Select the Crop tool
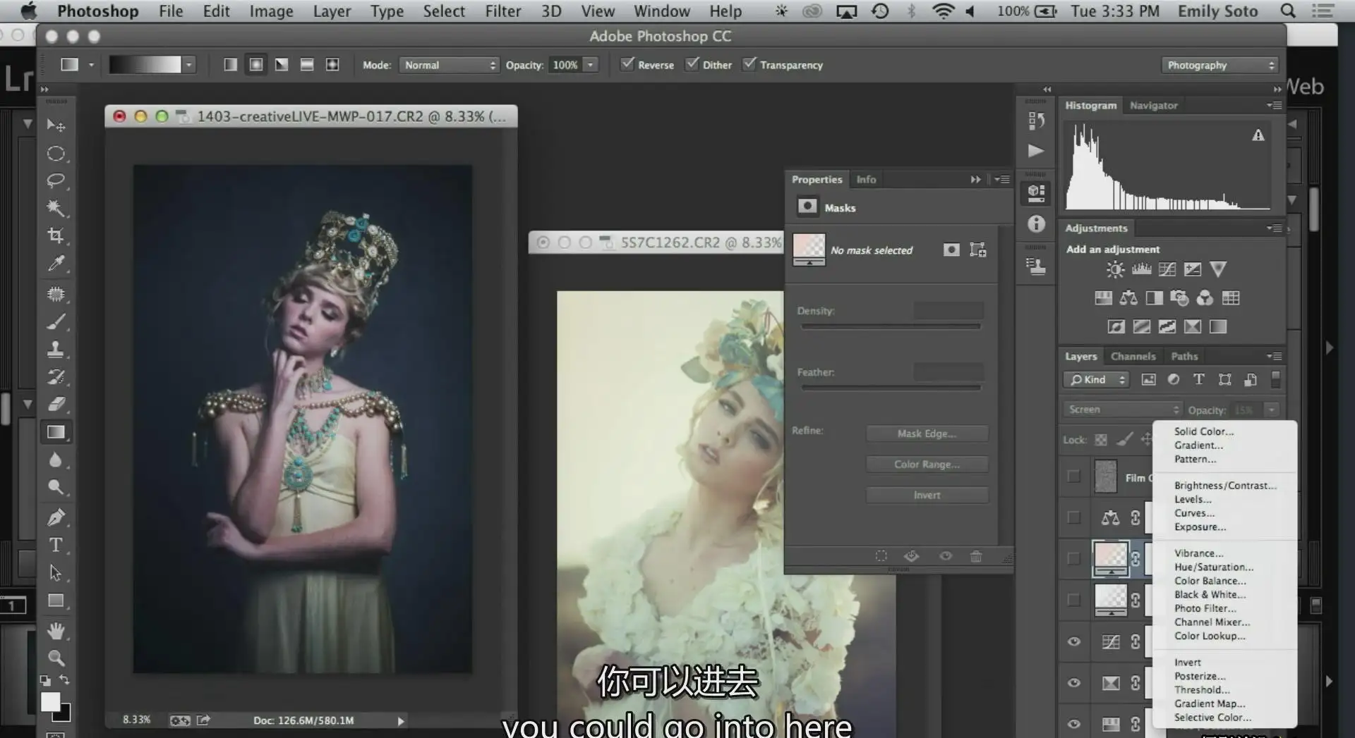The height and width of the screenshot is (738, 1355). 56,235
